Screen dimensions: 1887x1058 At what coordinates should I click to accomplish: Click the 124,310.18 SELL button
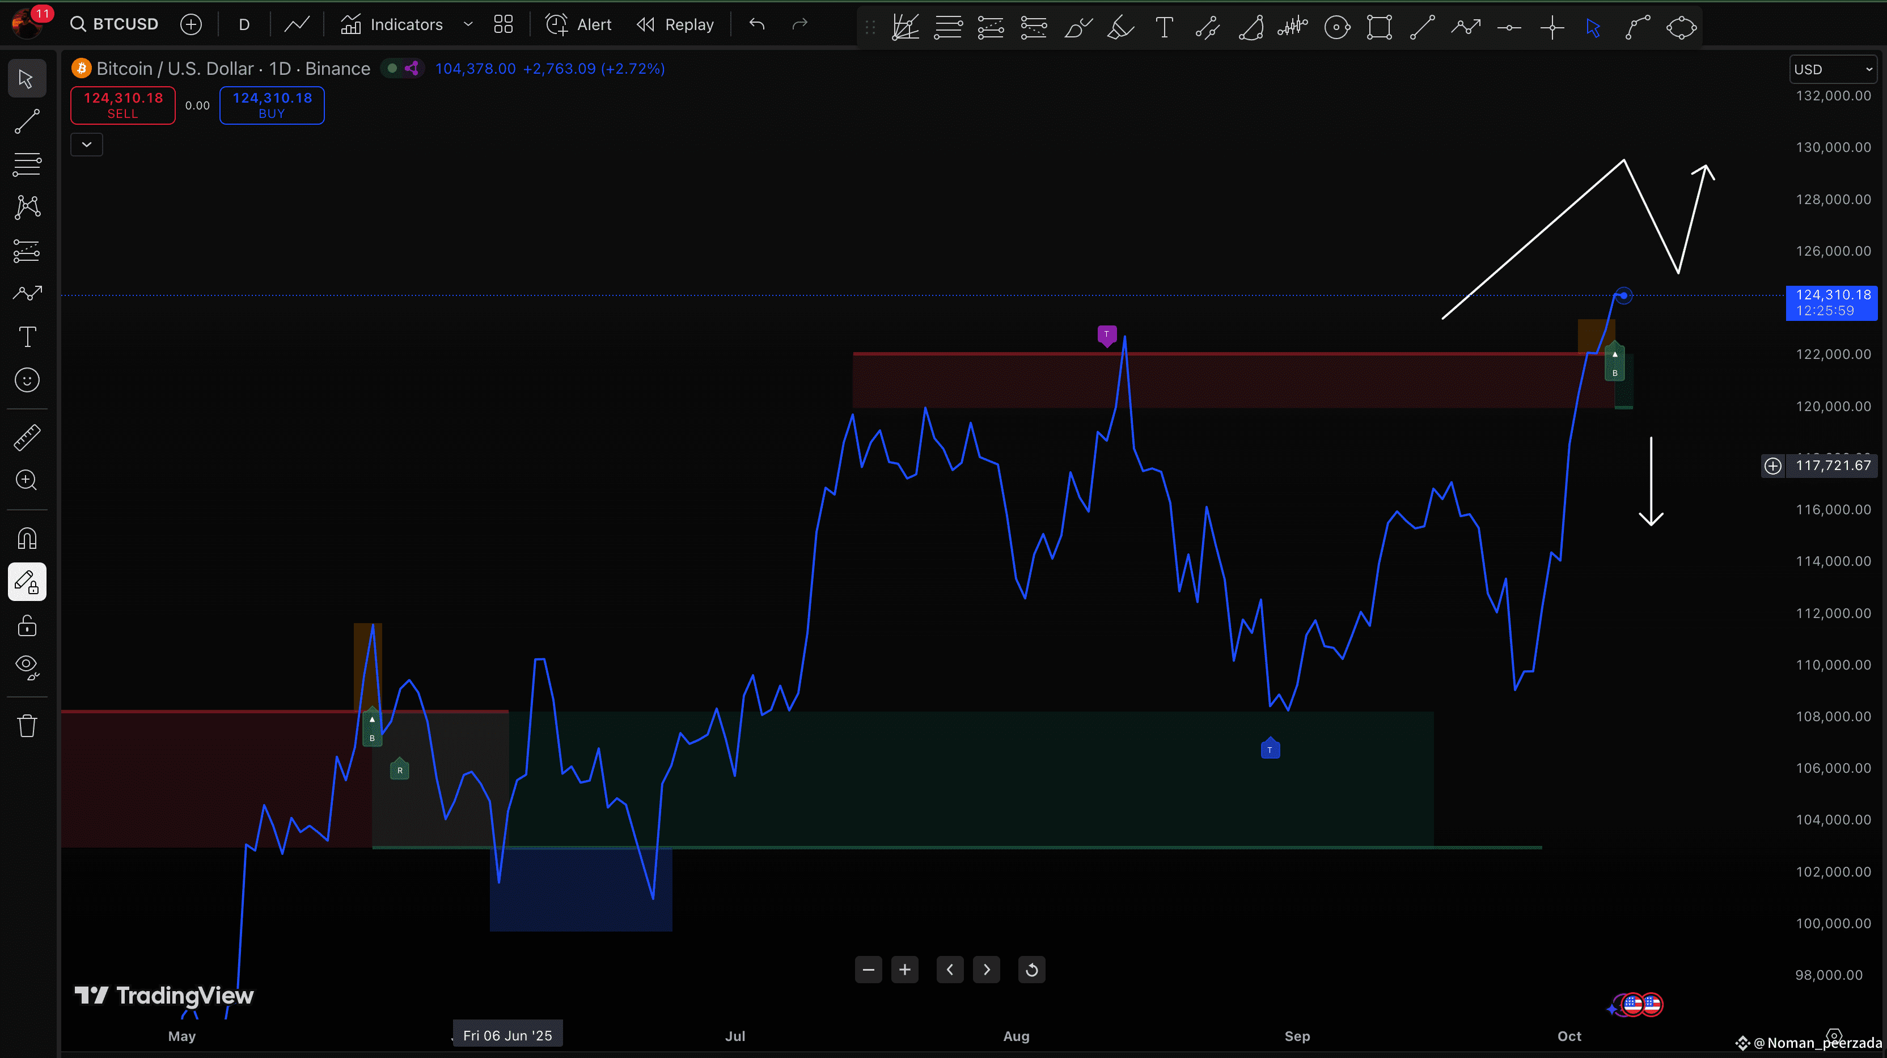pyautogui.click(x=123, y=105)
